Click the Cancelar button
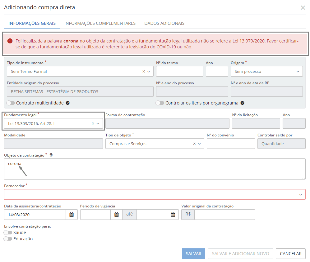The height and width of the screenshot is (262, 310). coord(290,254)
